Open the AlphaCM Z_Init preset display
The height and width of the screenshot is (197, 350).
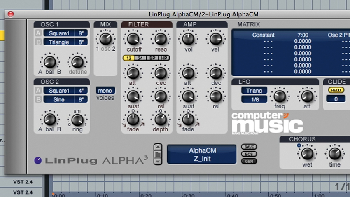pos(202,154)
